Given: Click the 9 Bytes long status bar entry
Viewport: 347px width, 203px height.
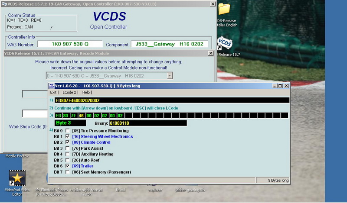Looking at the screenshot, I should click(278, 180).
